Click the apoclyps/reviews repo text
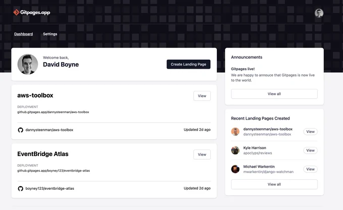 point(257,153)
